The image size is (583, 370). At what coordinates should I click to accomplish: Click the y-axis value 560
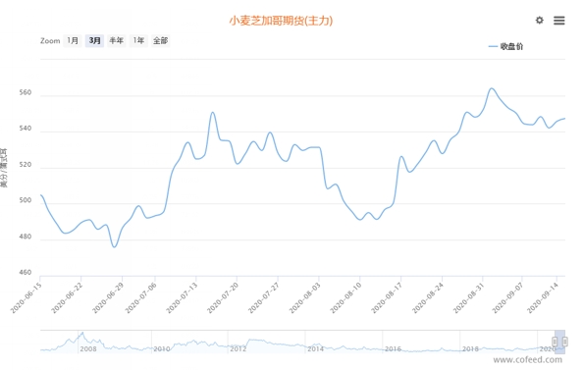26,92
